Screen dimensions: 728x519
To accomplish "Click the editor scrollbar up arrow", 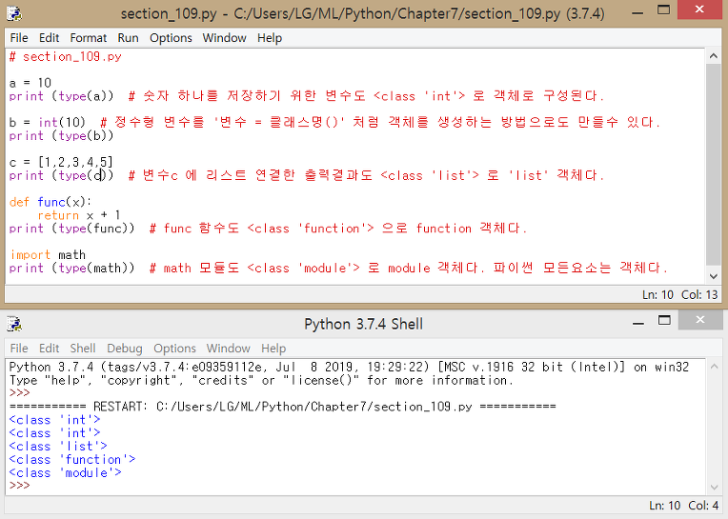I will [x=714, y=56].
